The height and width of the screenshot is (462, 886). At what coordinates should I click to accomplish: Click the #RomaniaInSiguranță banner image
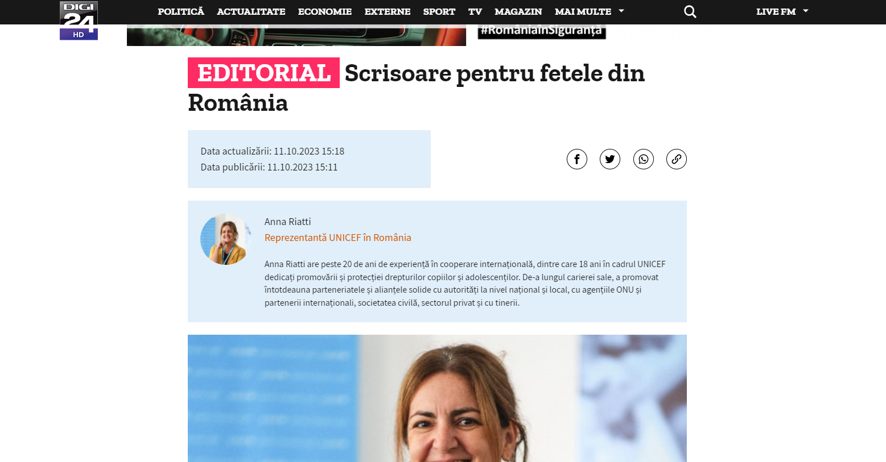pos(542,31)
